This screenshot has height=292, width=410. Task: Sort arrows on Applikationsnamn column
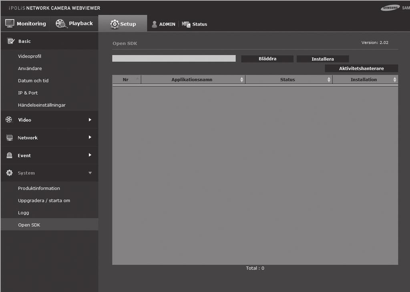point(241,80)
